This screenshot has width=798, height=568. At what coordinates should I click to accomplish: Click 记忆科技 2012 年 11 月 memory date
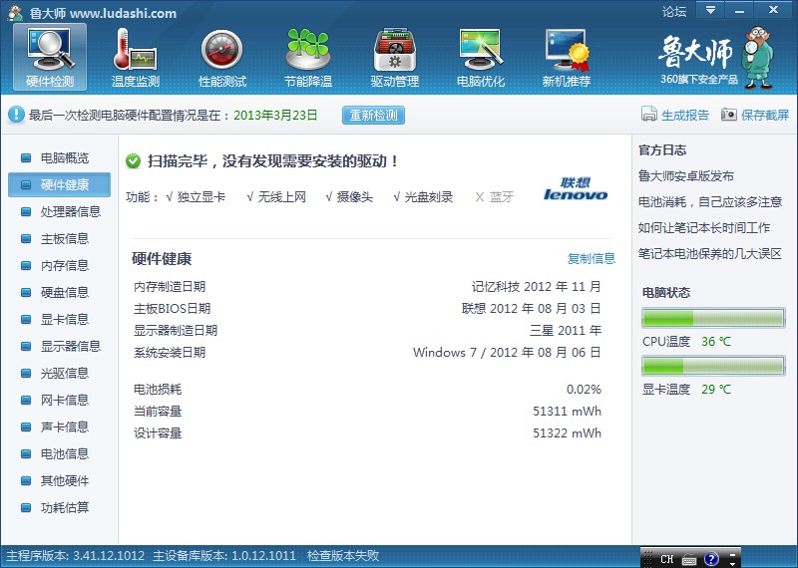(x=537, y=287)
